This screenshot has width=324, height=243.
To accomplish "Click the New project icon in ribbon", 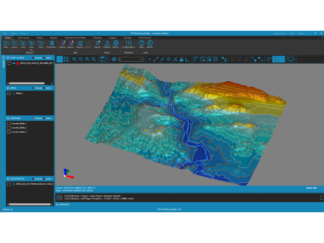I will click(6, 43).
